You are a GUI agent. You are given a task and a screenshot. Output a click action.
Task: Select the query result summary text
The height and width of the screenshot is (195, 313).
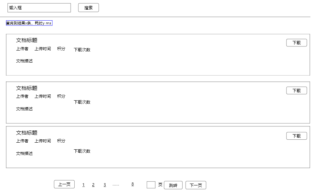(x=29, y=23)
